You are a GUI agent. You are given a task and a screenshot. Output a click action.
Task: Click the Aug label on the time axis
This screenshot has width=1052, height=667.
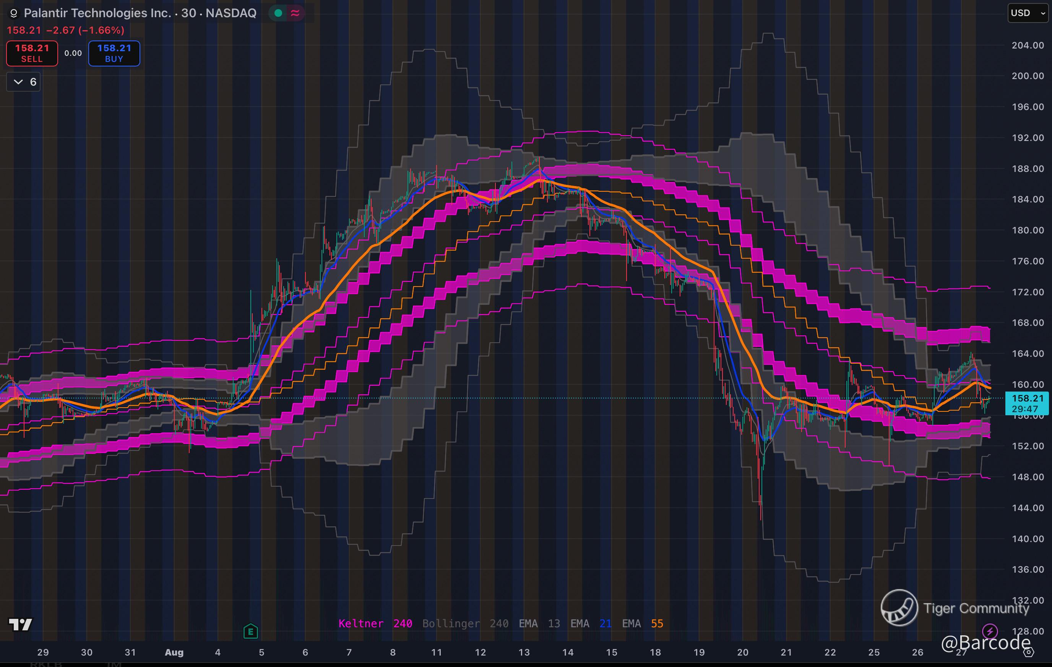pos(174,652)
